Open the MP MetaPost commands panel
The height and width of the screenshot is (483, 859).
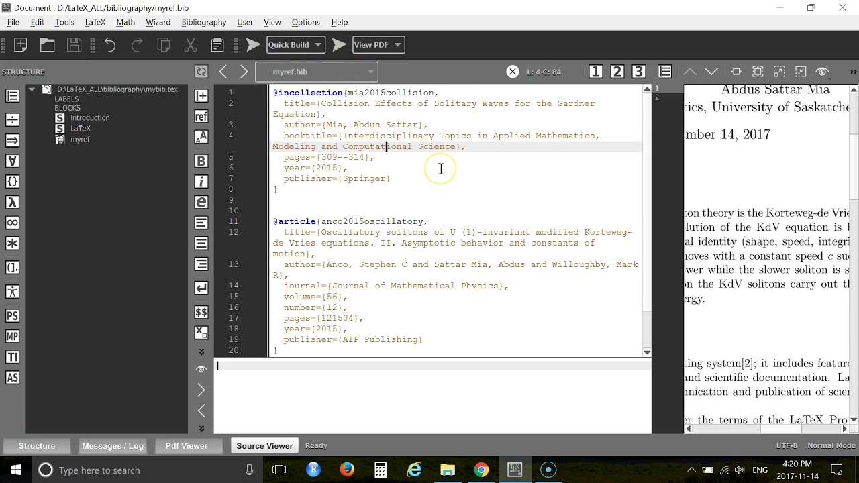tap(12, 337)
